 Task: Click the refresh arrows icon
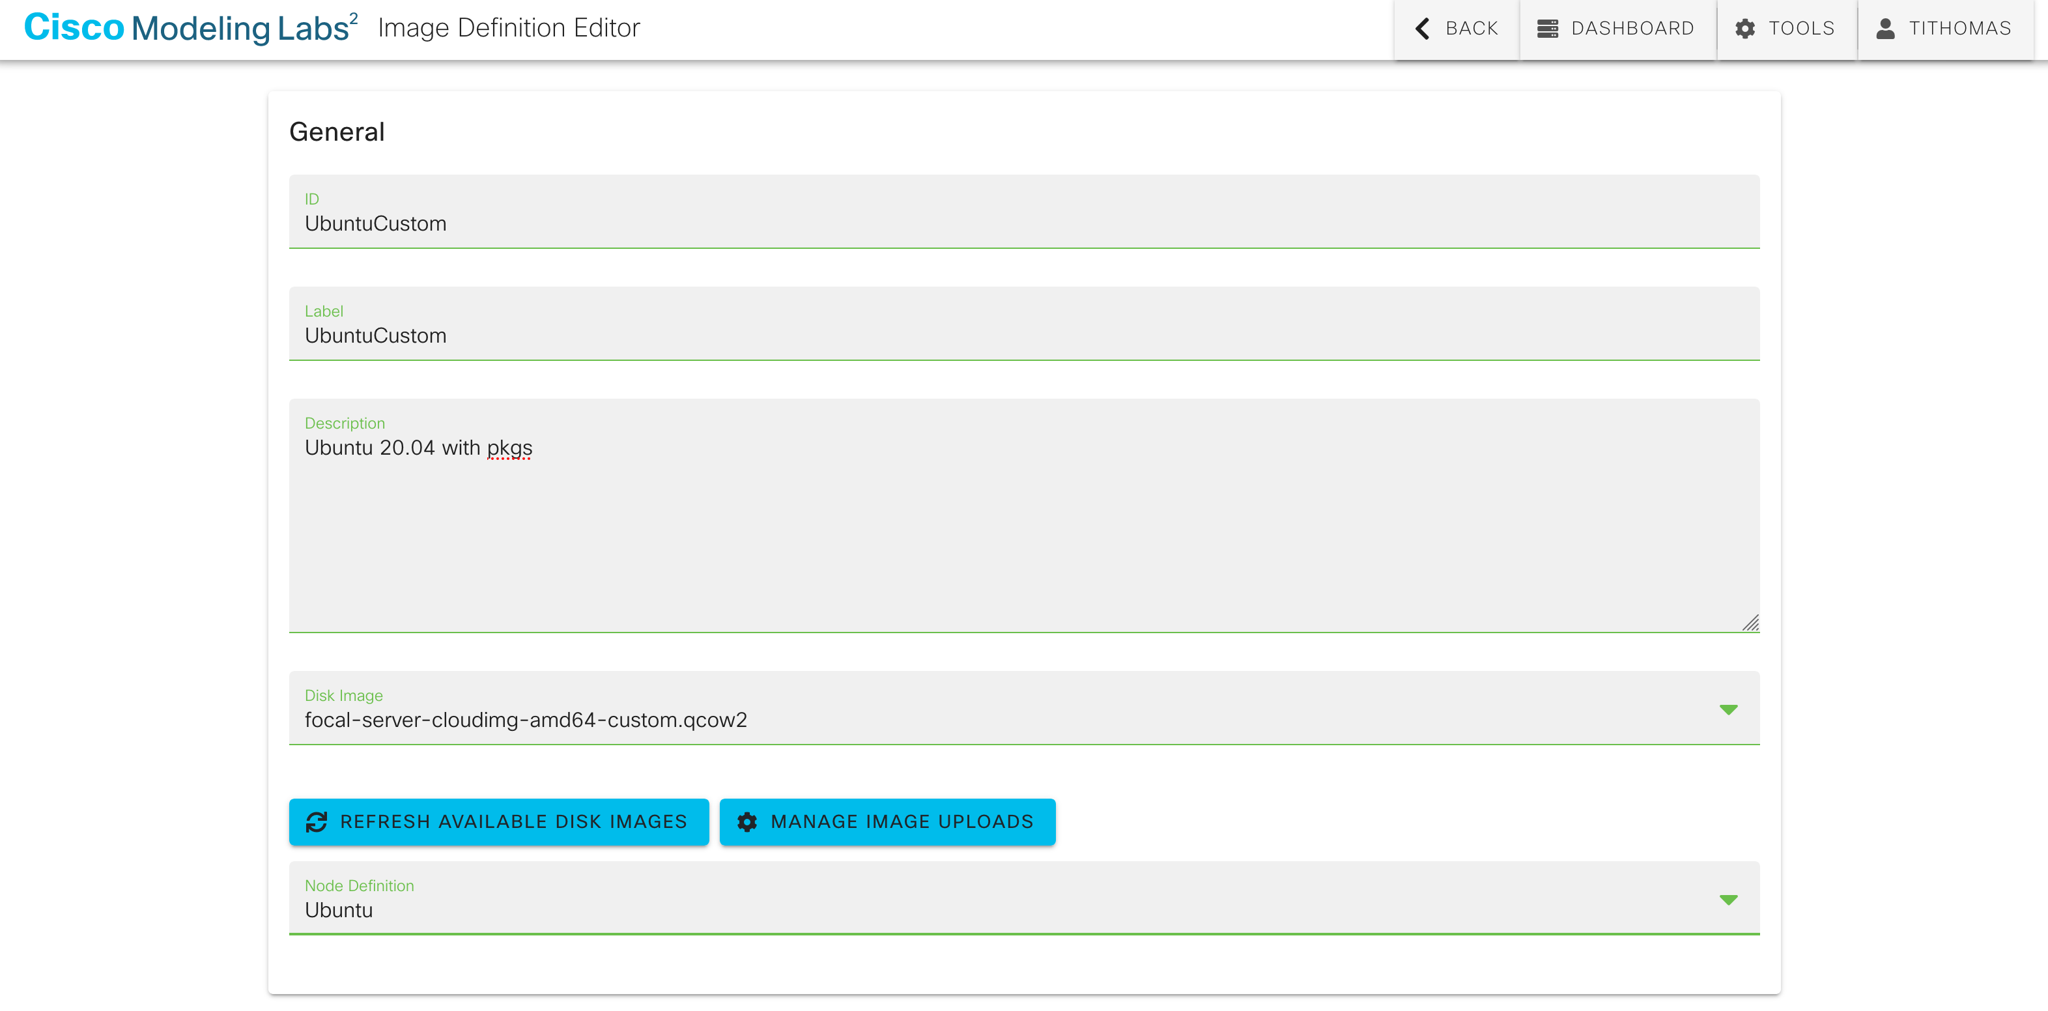coord(317,822)
